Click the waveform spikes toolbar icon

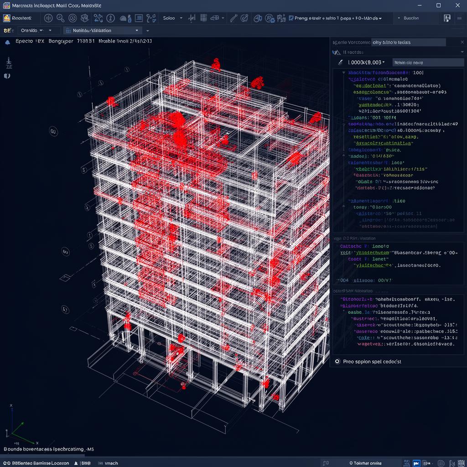[x=192, y=18]
